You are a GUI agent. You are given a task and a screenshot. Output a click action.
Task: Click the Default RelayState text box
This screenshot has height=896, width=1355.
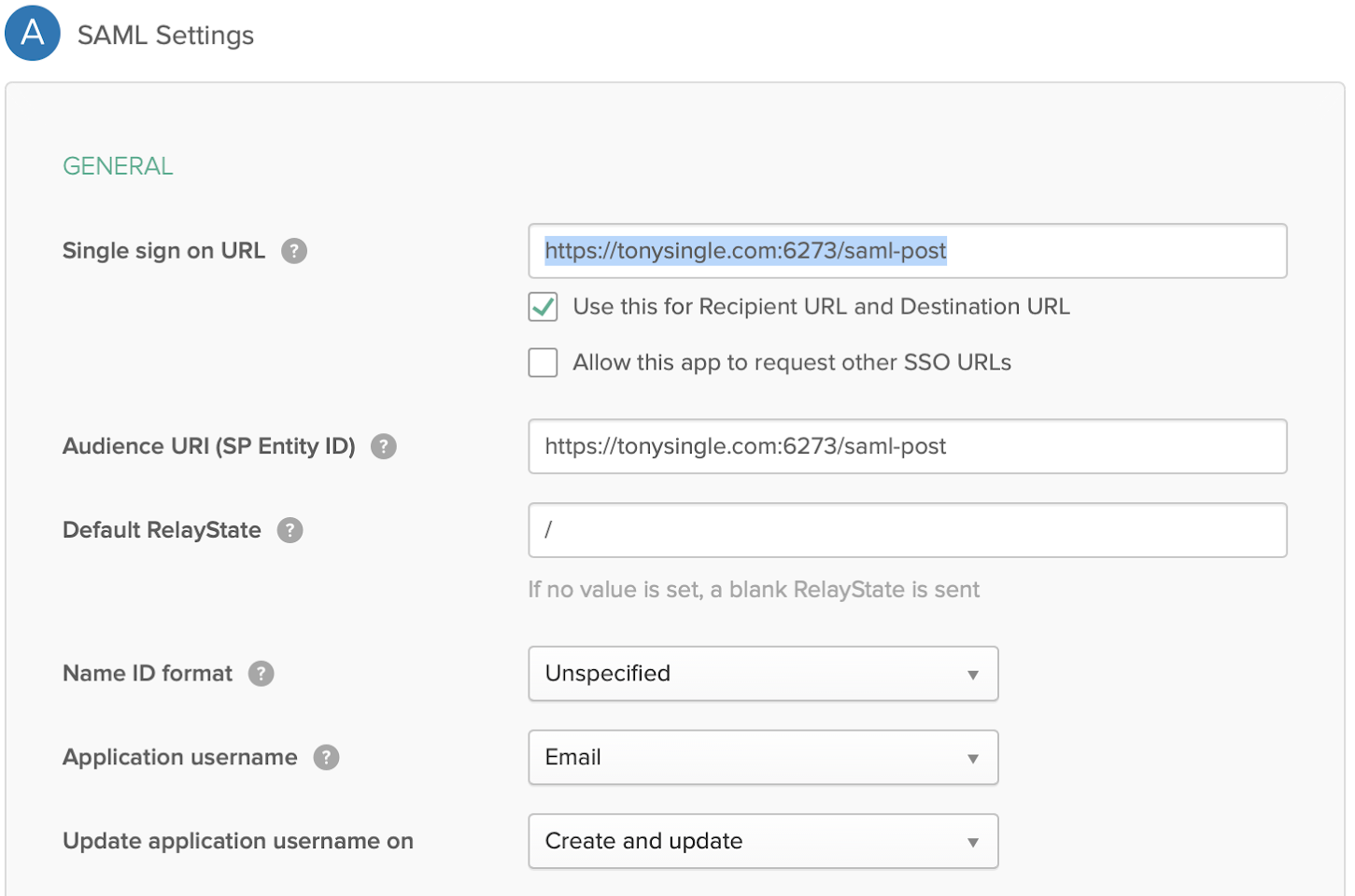(907, 530)
